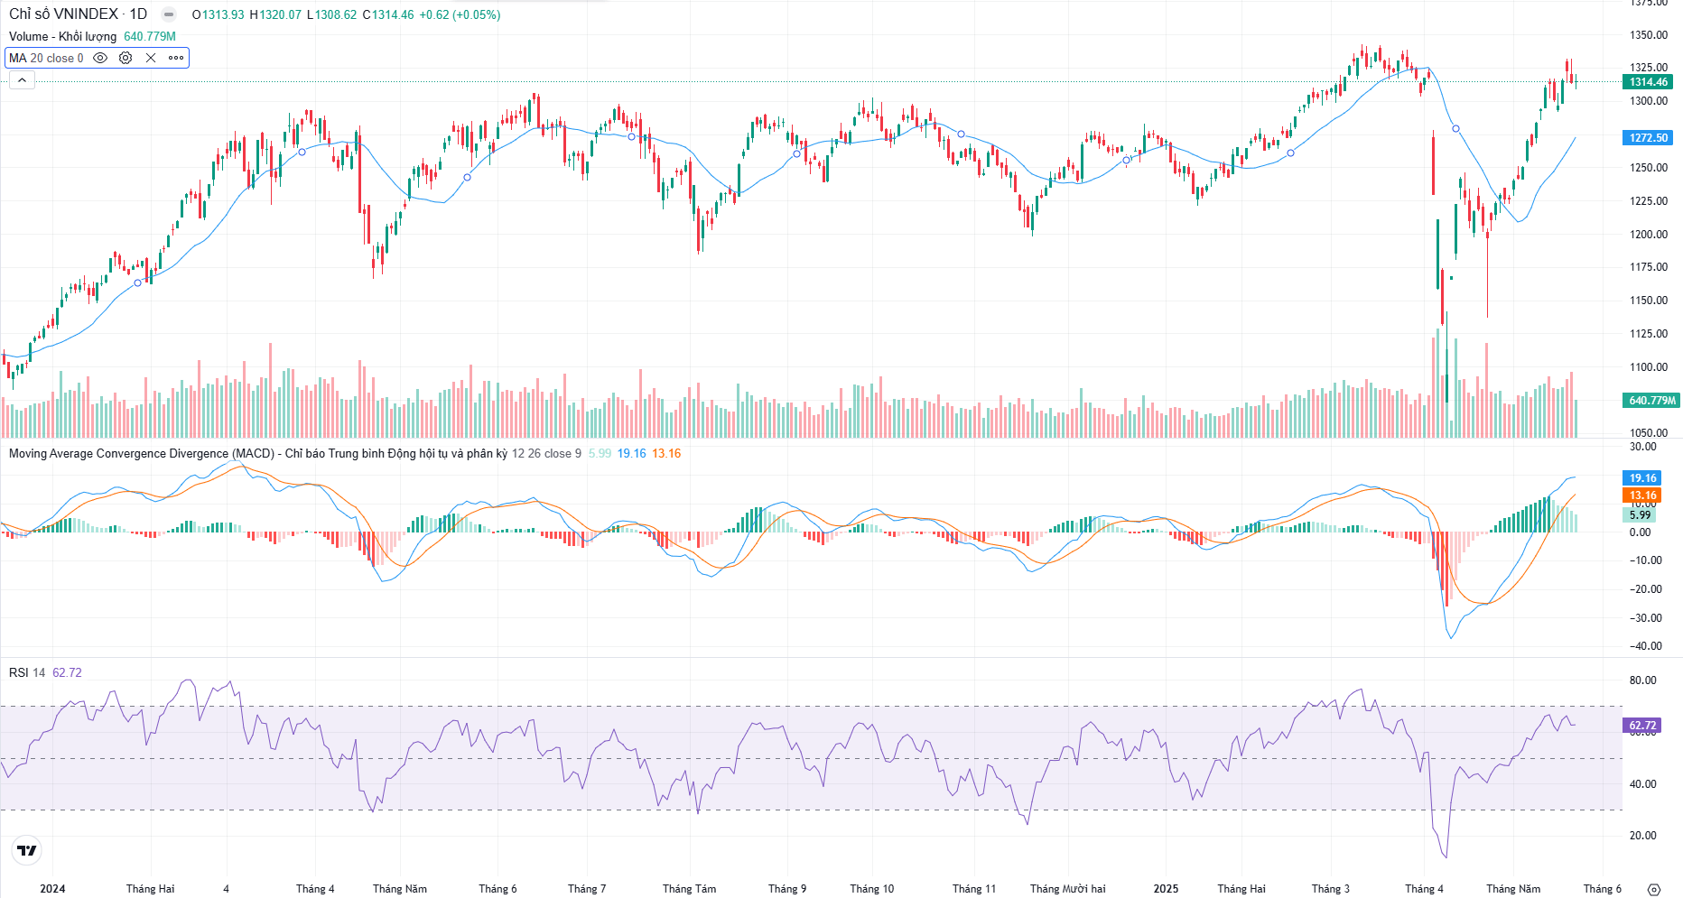Click the 1250.00 price scale tick
1683x898 pixels.
tap(1649, 168)
